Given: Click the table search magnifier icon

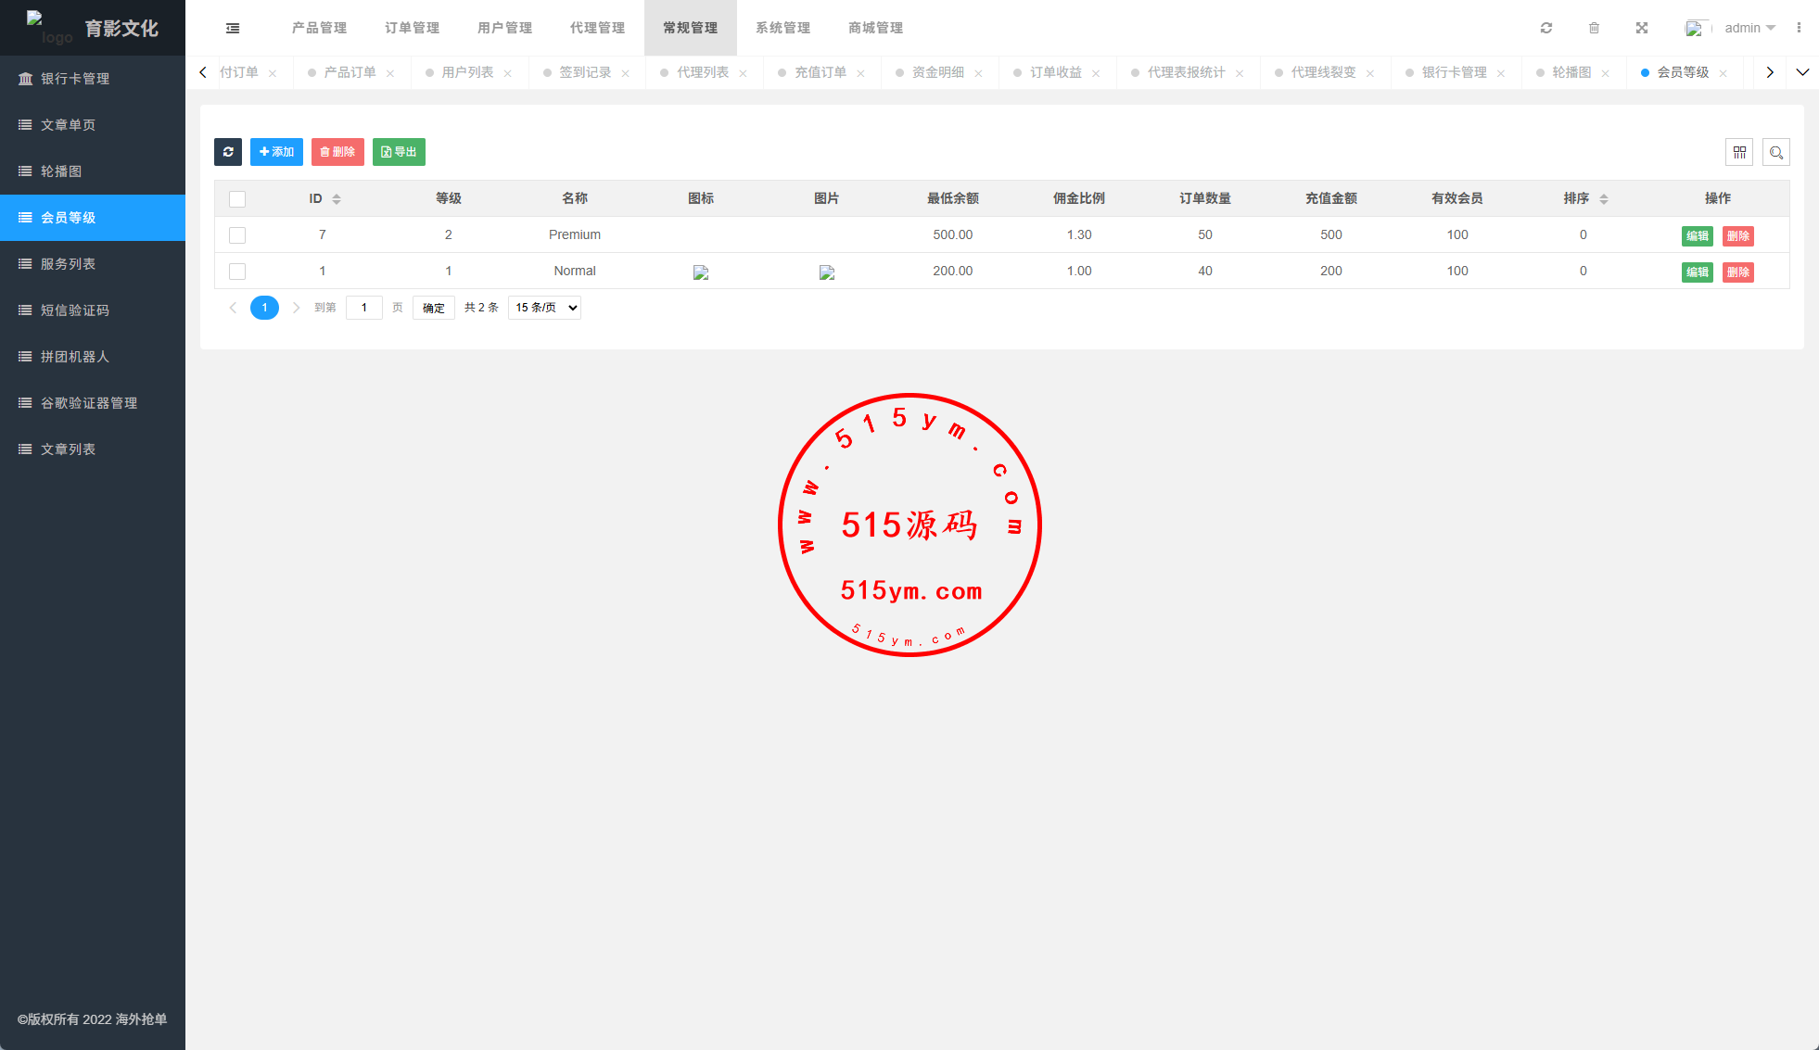Looking at the screenshot, I should click(1776, 152).
